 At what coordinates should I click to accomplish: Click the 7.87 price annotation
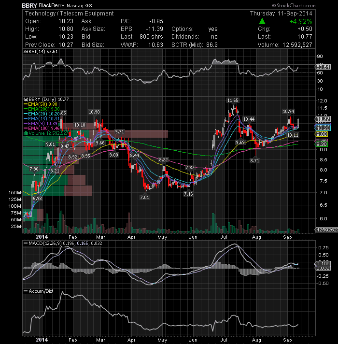tap(190, 168)
